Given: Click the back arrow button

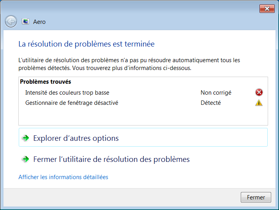Looking at the screenshot, I should (11, 22).
